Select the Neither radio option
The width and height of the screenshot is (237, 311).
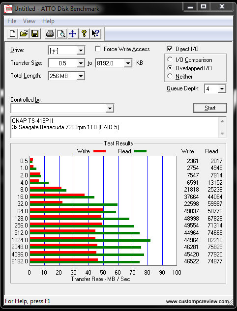(x=170, y=76)
